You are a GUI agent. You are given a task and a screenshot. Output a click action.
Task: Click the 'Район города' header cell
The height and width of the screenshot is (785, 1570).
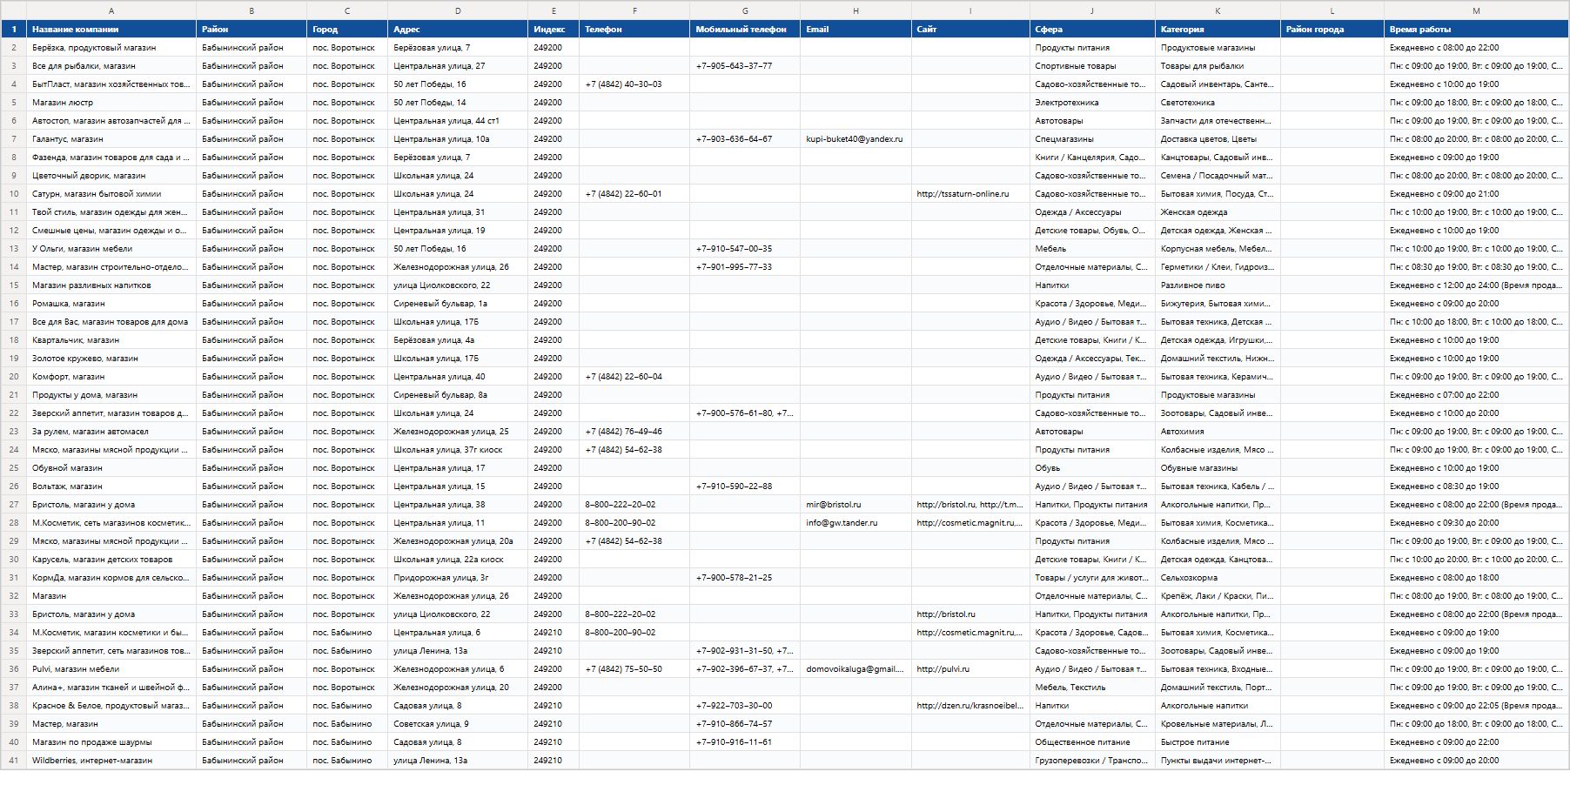tap(1332, 30)
